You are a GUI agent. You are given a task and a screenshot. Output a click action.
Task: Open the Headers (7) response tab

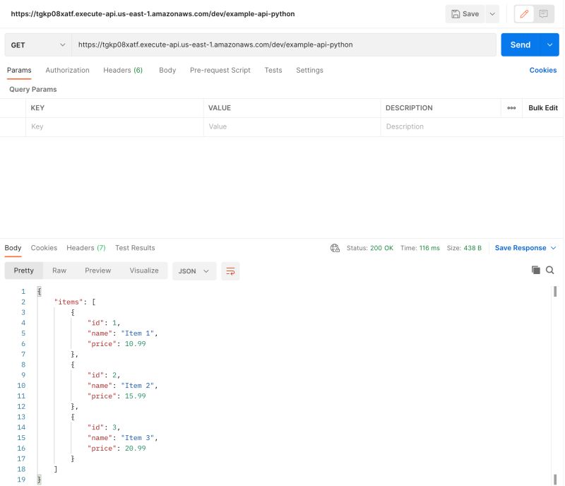pos(85,248)
